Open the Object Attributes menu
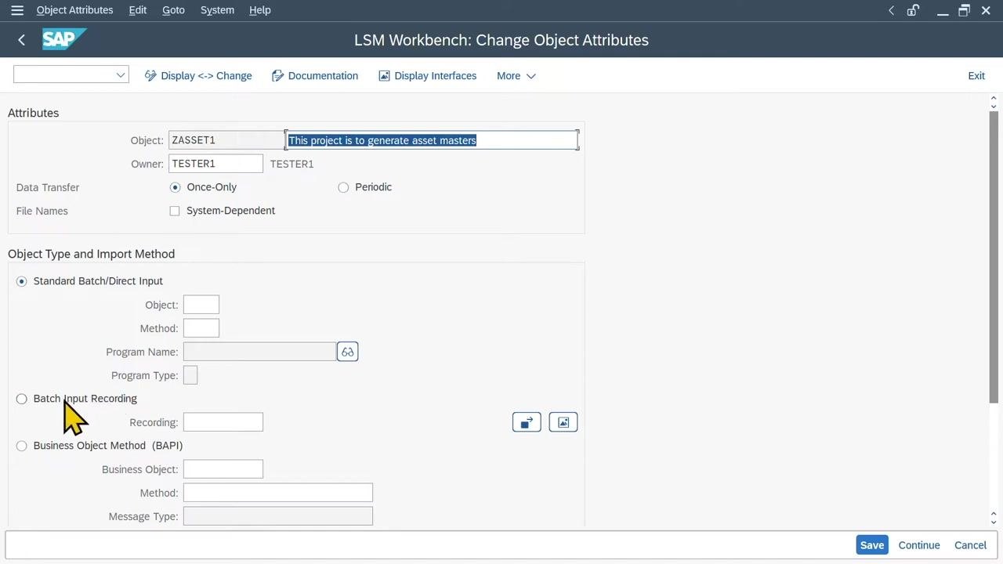The image size is (1003, 564). [74, 10]
